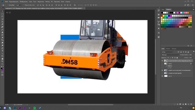Open the blend mode dropdown in Layers panel

click(x=171, y=55)
